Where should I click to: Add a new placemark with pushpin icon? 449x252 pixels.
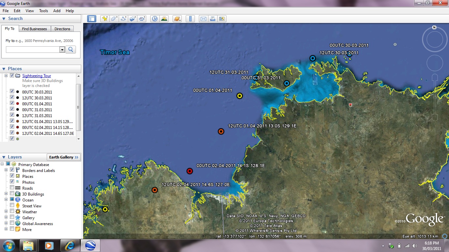point(105,19)
